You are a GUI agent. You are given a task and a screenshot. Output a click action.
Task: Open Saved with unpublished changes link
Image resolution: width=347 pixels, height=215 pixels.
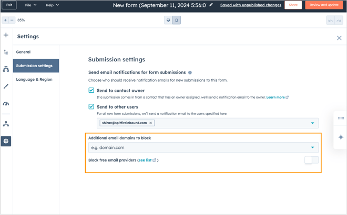coord(251,5)
